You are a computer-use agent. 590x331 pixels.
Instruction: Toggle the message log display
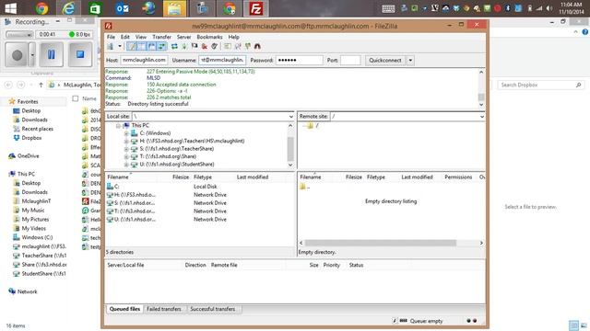point(132,47)
